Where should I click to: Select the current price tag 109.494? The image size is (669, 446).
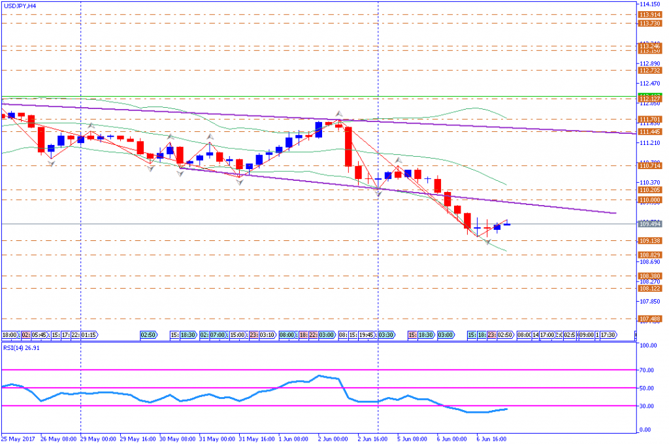[648, 223]
